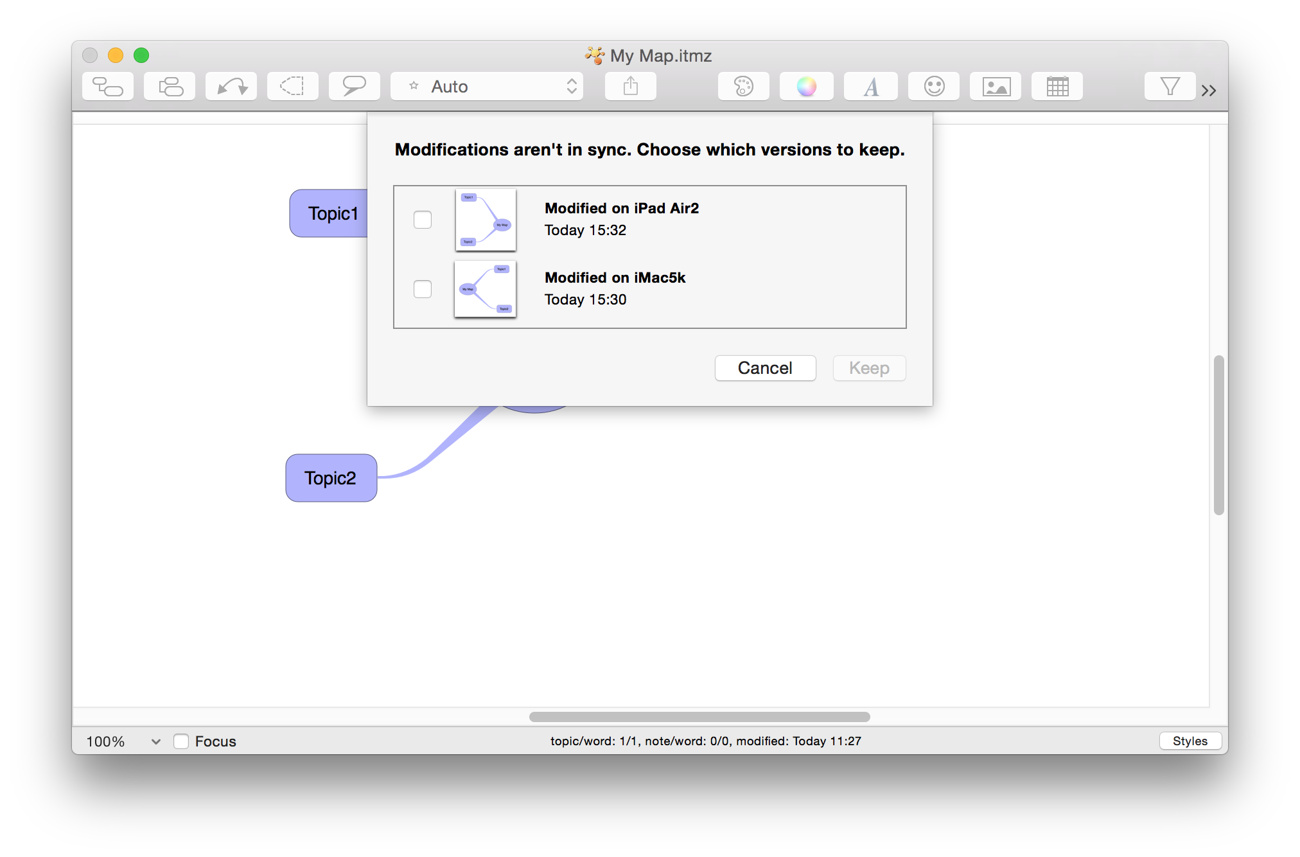Open the Auto style dropdown
Image resolution: width=1300 pixels, height=857 pixels.
(487, 87)
